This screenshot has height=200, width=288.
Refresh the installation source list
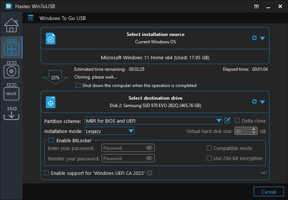[x=254, y=38]
